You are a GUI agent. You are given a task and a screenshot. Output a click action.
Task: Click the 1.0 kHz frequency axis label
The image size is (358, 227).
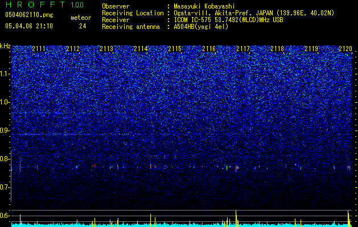[5, 102]
